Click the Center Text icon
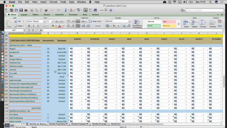Image resolution: width=227 pixels, height=128 pixels. (73, 26)
